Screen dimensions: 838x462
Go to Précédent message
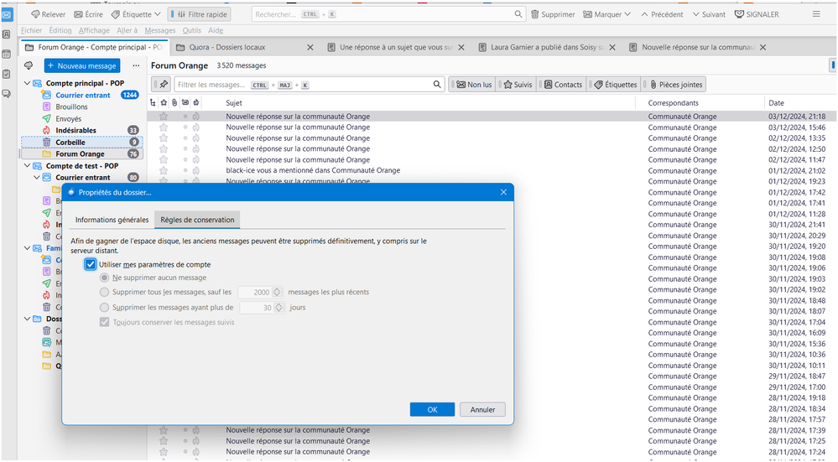[x=662, y=14]
